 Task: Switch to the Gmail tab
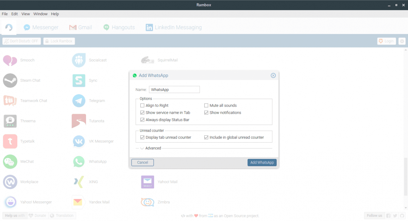[81, 27]
